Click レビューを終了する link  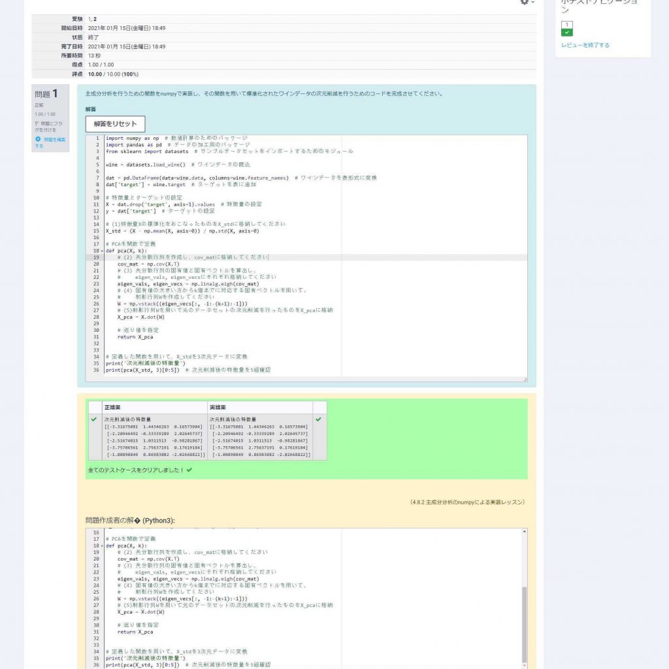[585, 45]
